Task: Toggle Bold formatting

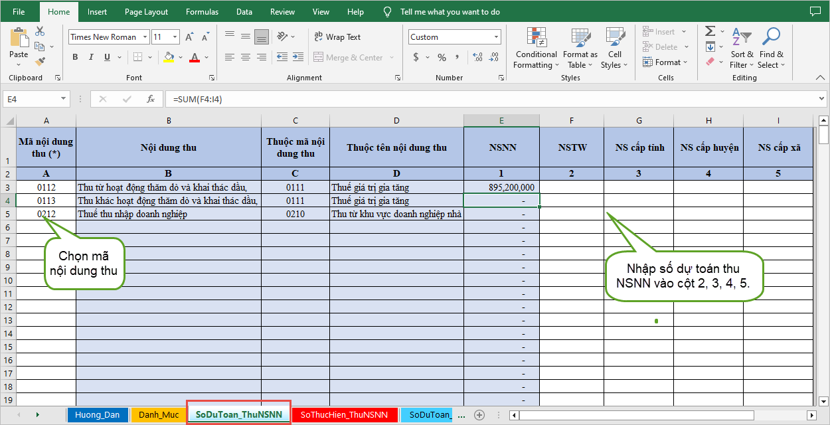Action: (75, 58)
